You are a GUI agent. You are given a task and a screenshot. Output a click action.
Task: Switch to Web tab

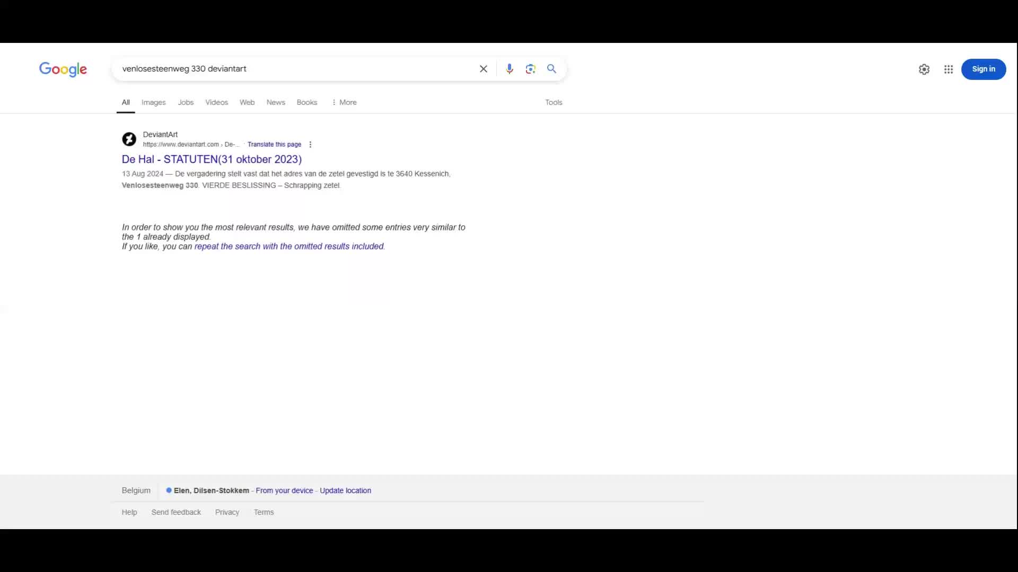(x=247, y=102)
